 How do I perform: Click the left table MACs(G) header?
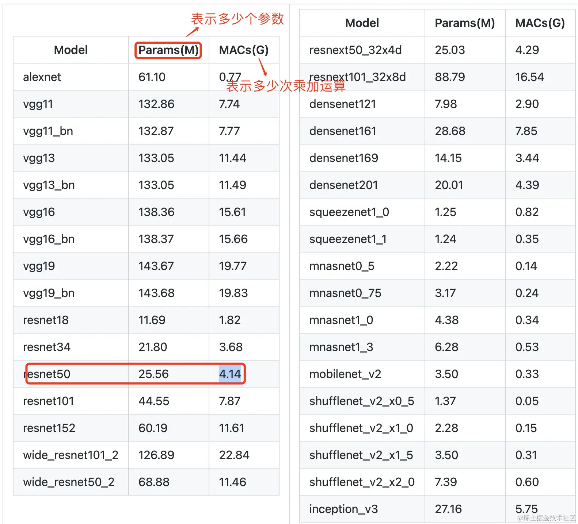tap(244, 50)
